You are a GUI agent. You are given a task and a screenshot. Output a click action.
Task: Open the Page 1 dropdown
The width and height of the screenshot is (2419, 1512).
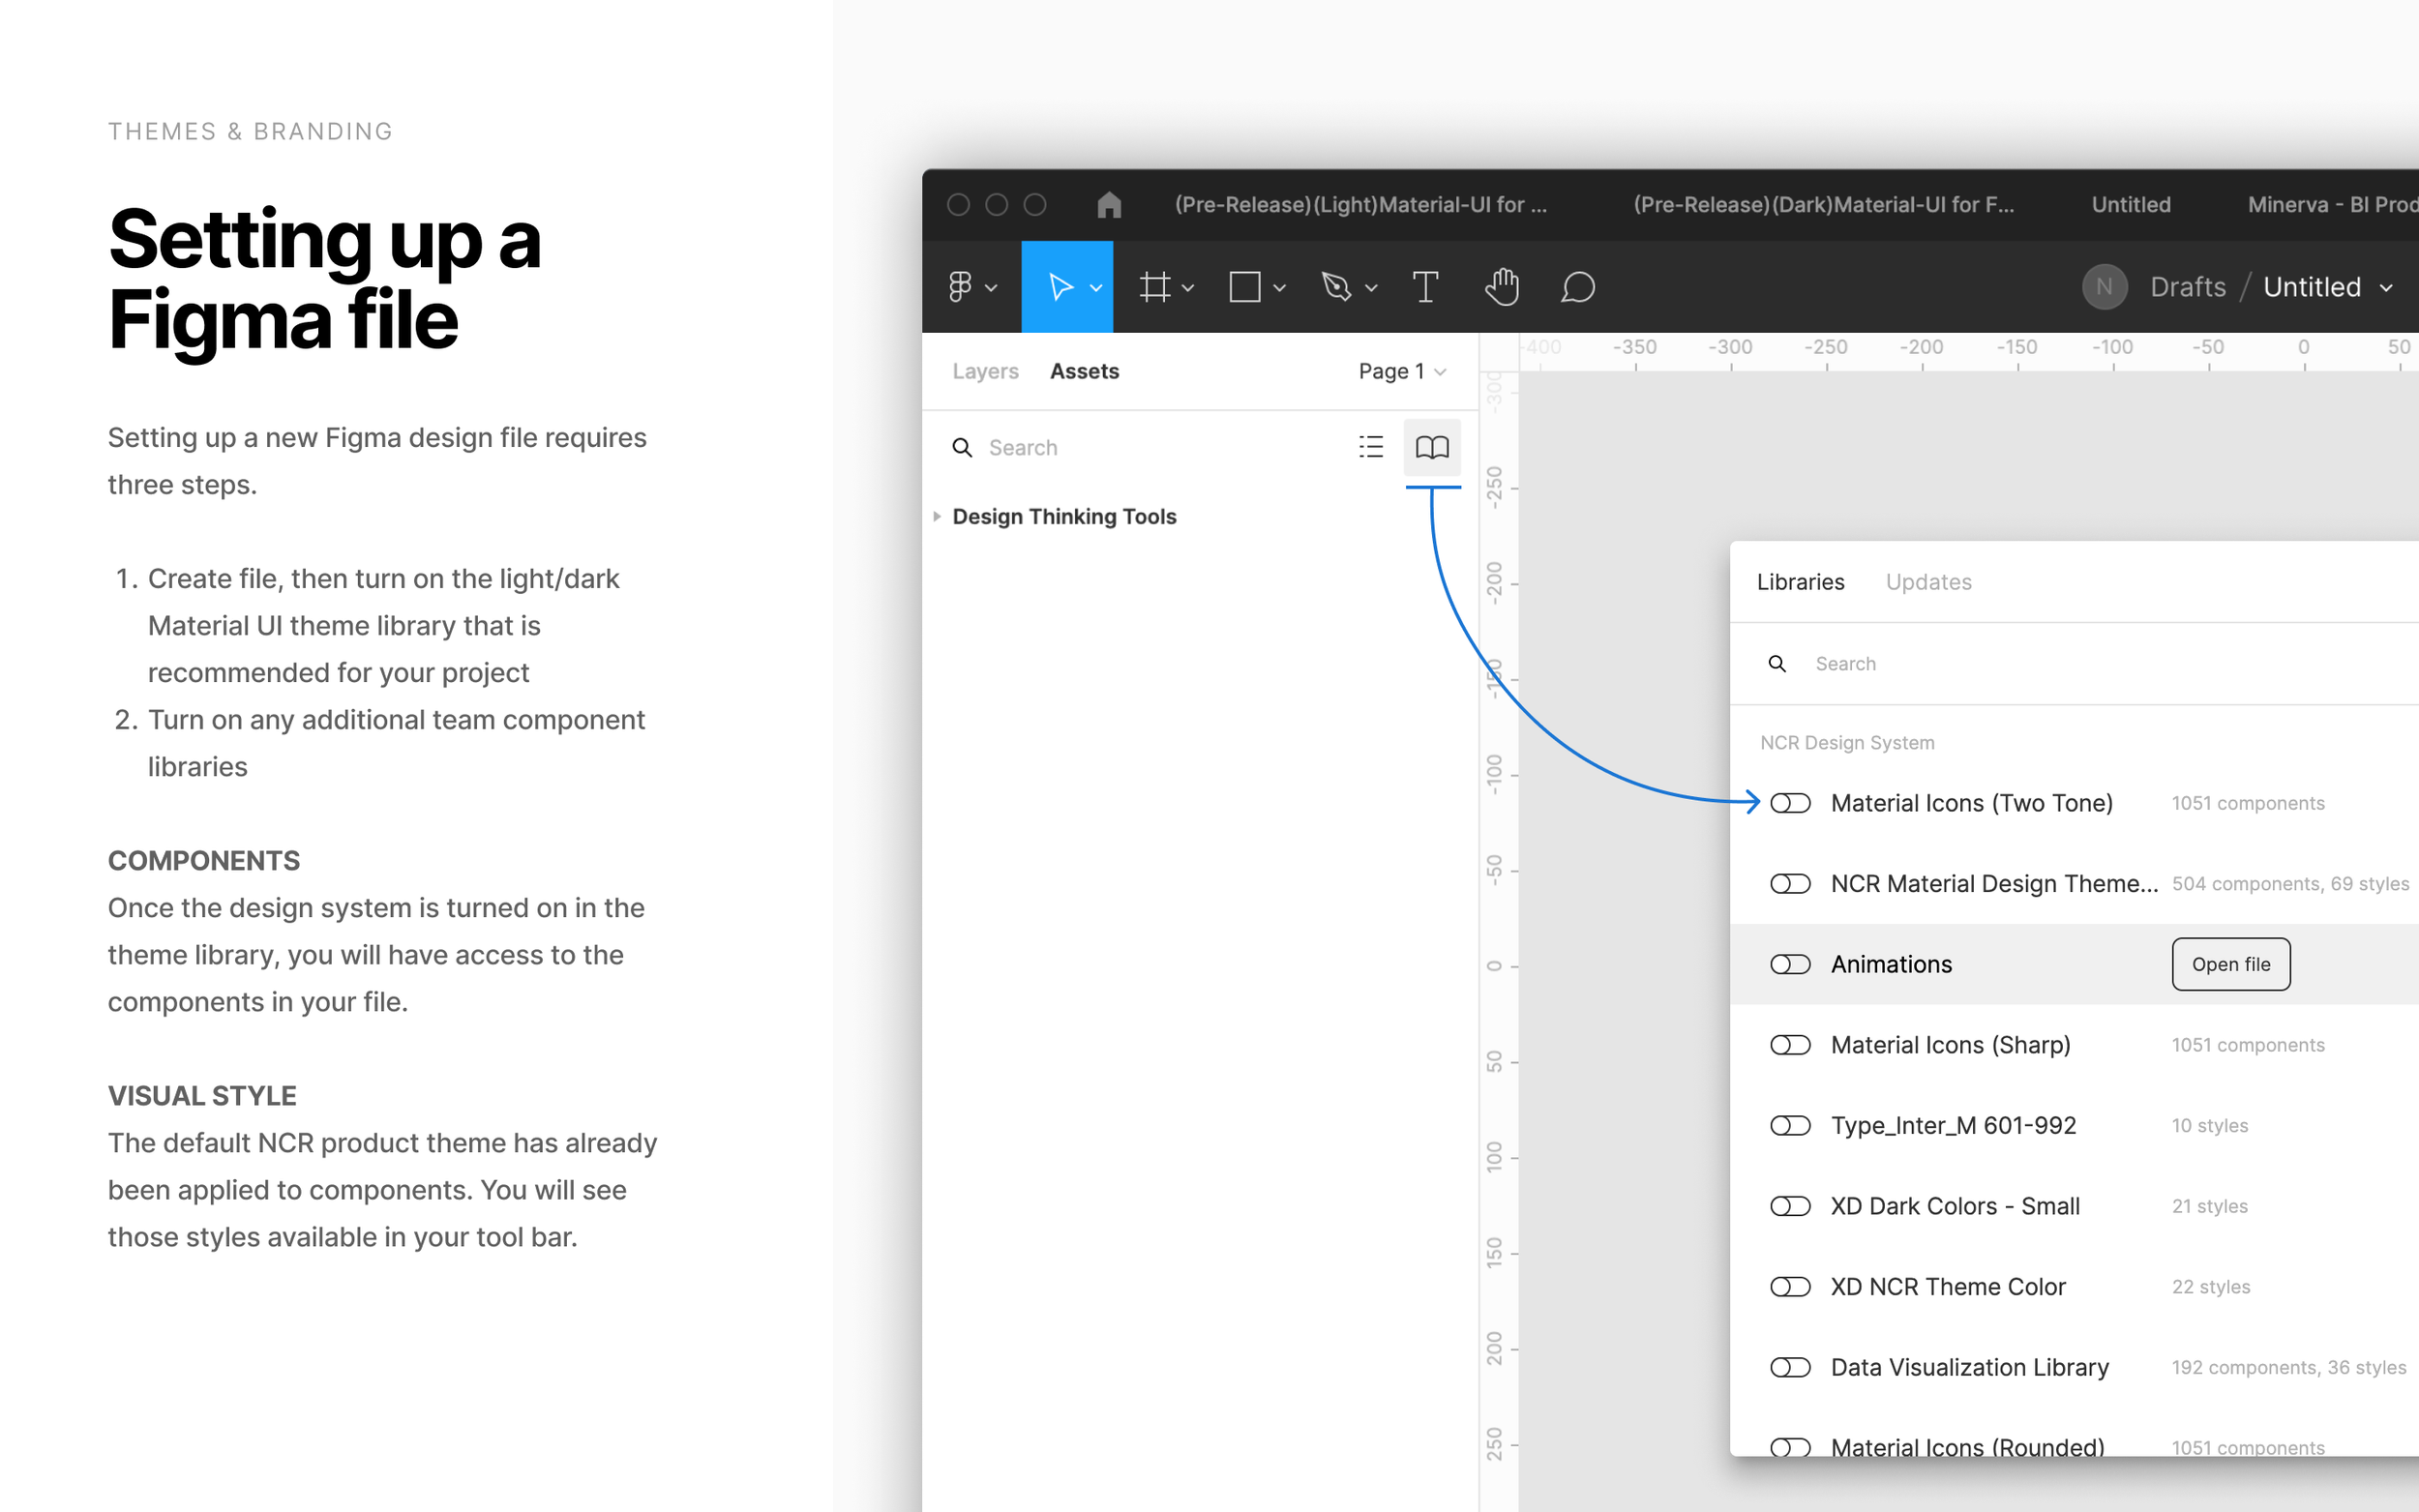tap(1402, 371)
